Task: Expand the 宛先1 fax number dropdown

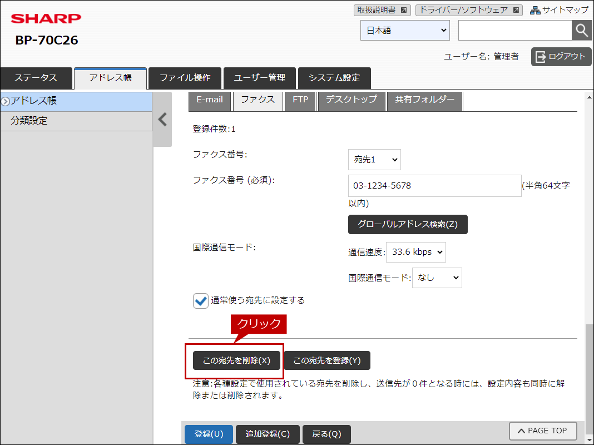Action: click(x=374, y=160)
